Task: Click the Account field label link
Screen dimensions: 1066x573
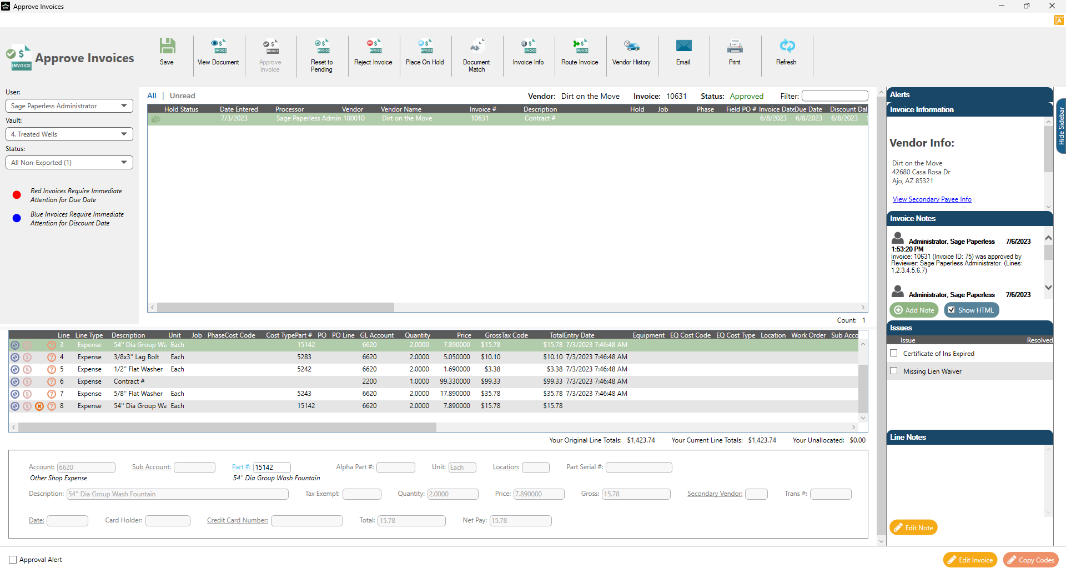Action: pyautogui.click(x=42, y=467)
